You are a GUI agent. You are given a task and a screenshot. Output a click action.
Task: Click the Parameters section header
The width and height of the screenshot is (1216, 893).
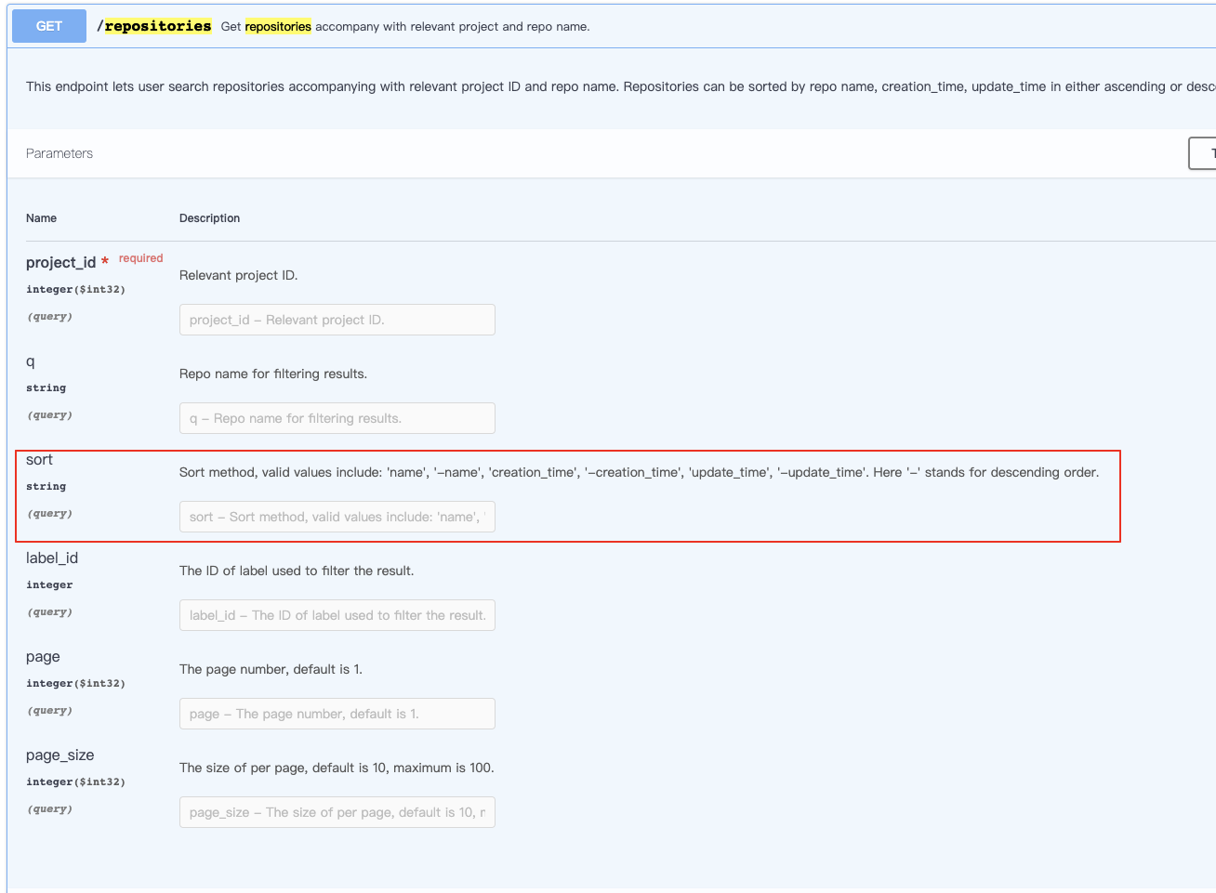(x=59, y=152)
